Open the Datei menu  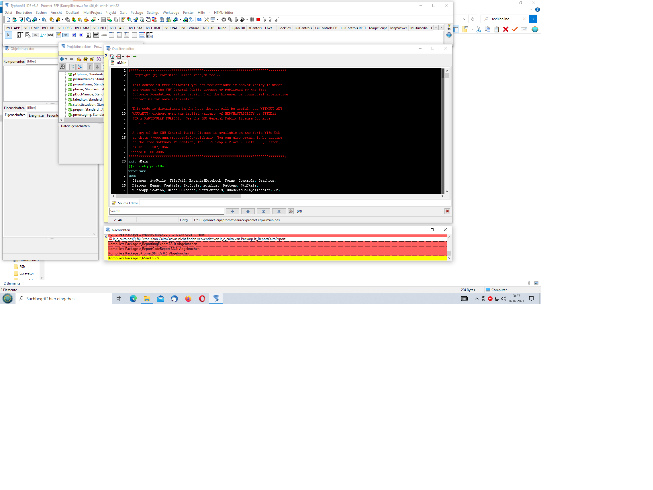pos(8,13)
